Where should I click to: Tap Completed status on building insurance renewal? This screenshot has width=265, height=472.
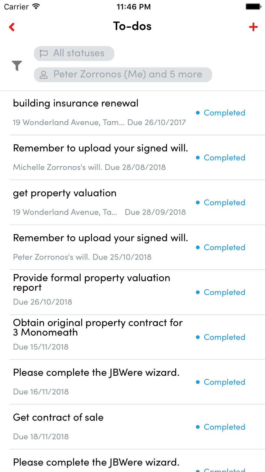click(220, 113)
